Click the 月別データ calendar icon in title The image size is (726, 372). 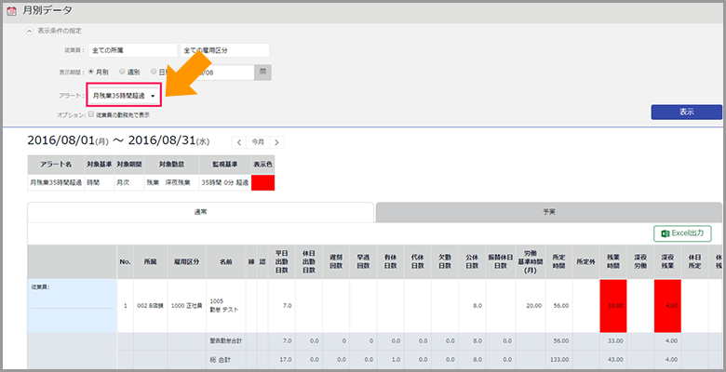[12, 10]
